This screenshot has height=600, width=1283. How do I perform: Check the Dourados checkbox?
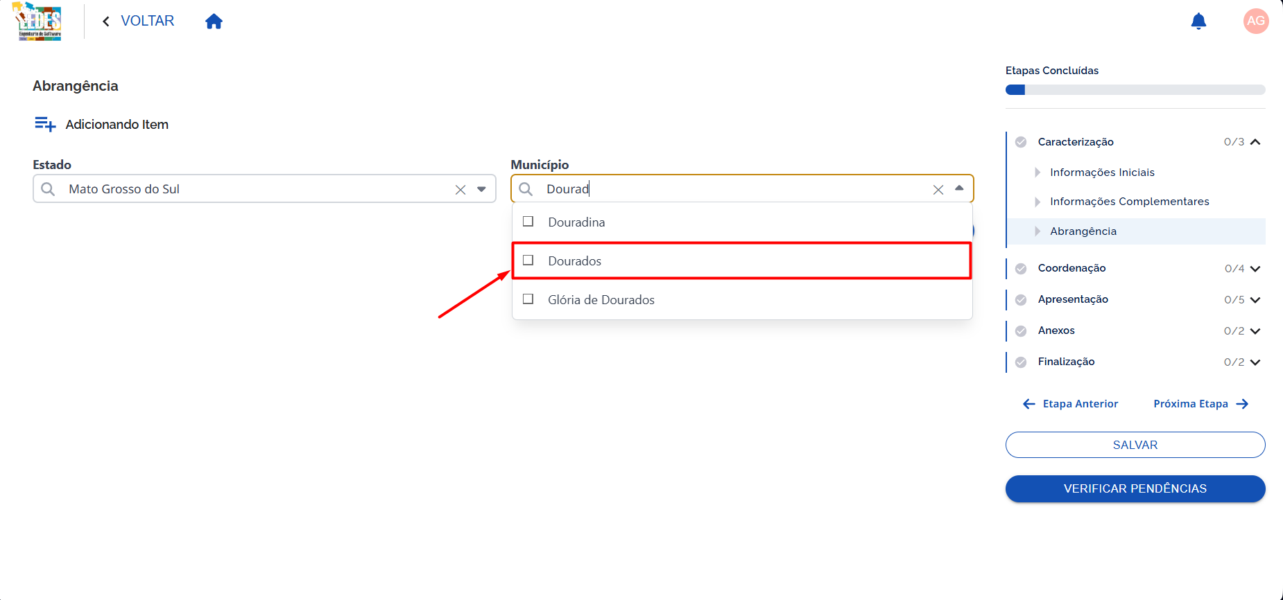528,261
